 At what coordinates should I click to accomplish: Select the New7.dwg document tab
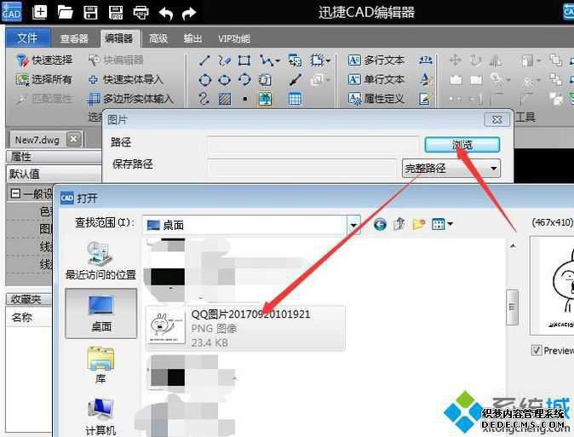tap(37, 140)
